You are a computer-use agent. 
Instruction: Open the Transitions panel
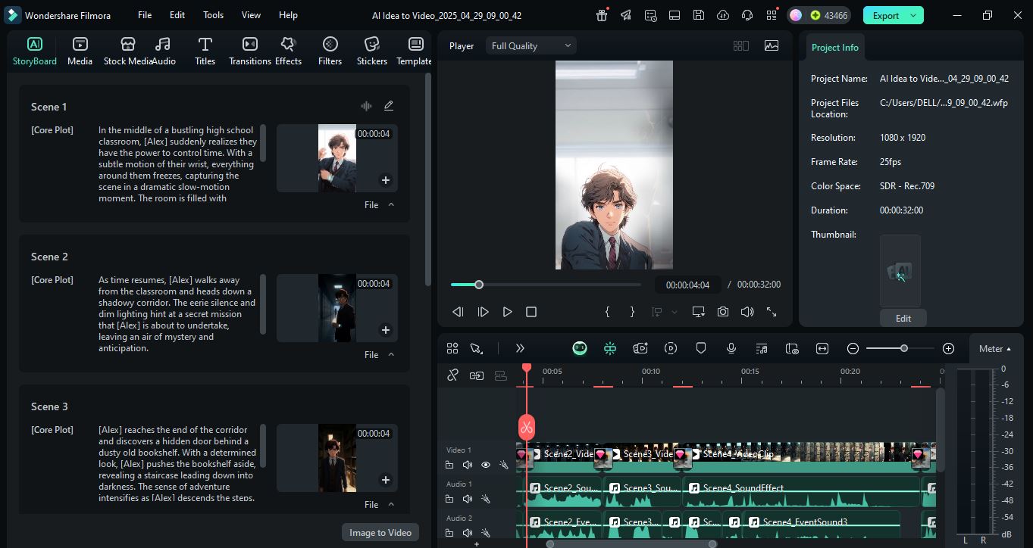(249, 51)
